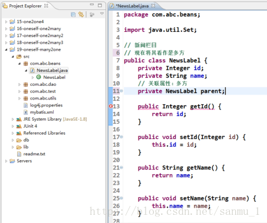Minimize the Project Explorer panel
267x223 pixels.
[92, 5]
